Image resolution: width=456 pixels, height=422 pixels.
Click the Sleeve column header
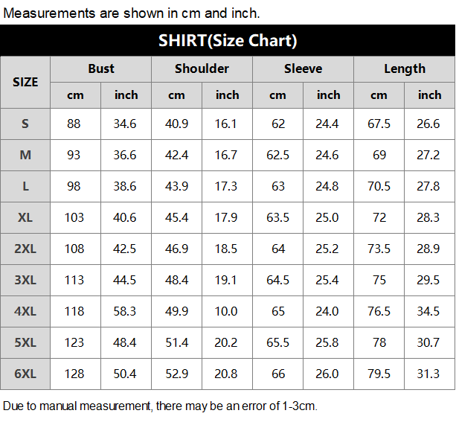coord(303,69)
